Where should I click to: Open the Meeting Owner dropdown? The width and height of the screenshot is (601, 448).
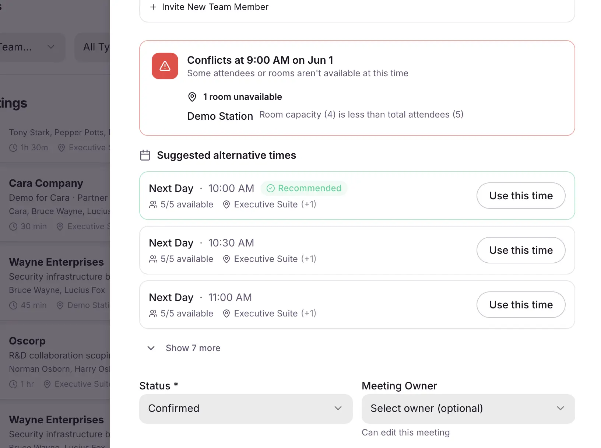pyautogui.click(x=468, y=409)
